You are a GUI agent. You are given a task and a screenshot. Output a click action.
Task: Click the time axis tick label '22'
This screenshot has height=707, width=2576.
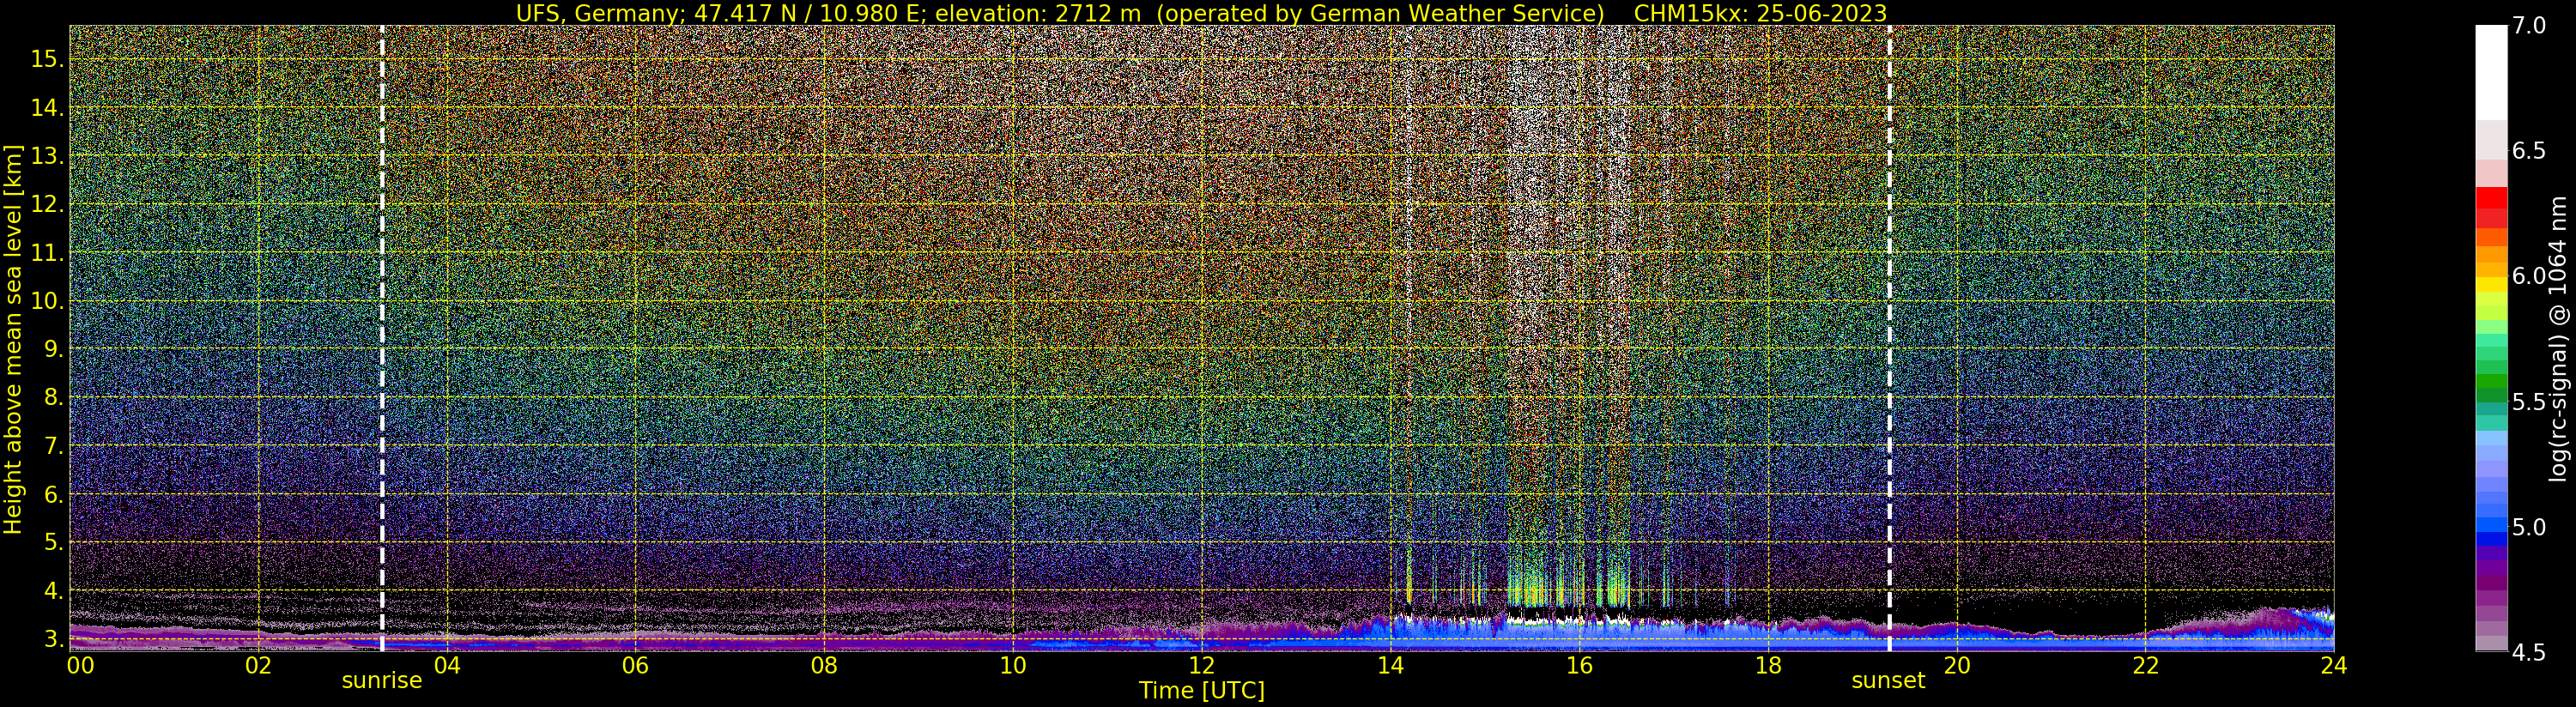(2145, 665)
